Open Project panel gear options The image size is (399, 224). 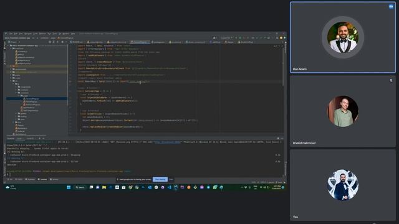coord(62,42)
